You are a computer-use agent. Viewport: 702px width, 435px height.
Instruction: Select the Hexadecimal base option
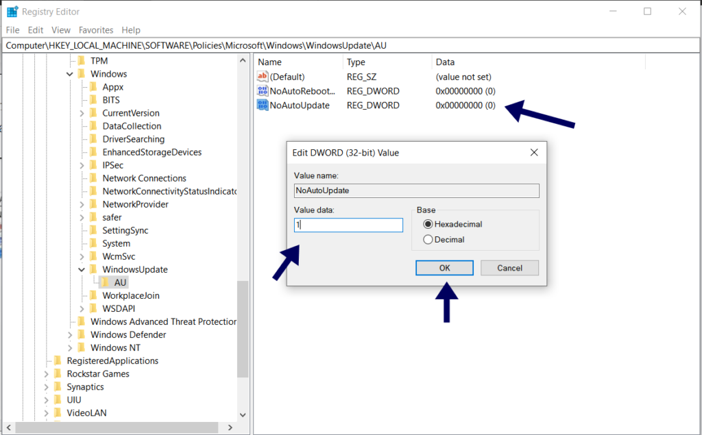click(428, 224)
